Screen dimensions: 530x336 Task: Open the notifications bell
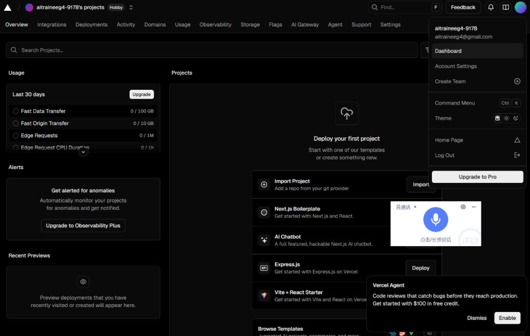[490, 7]
